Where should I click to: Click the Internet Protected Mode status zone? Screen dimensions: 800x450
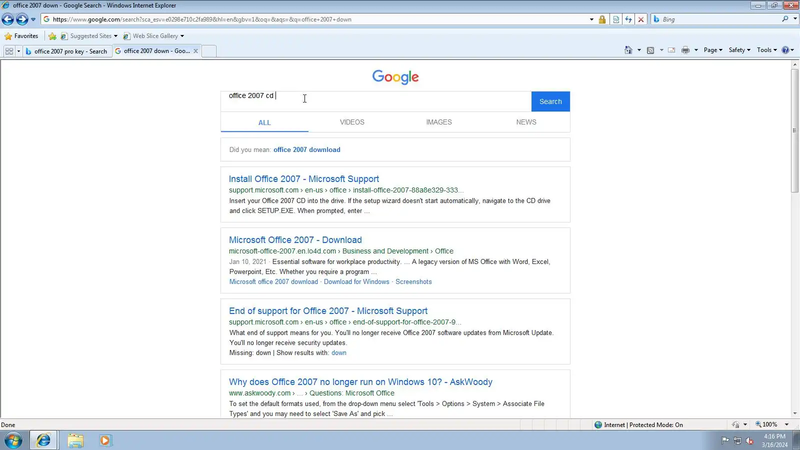pyautogui.click(x=638, y=425)
